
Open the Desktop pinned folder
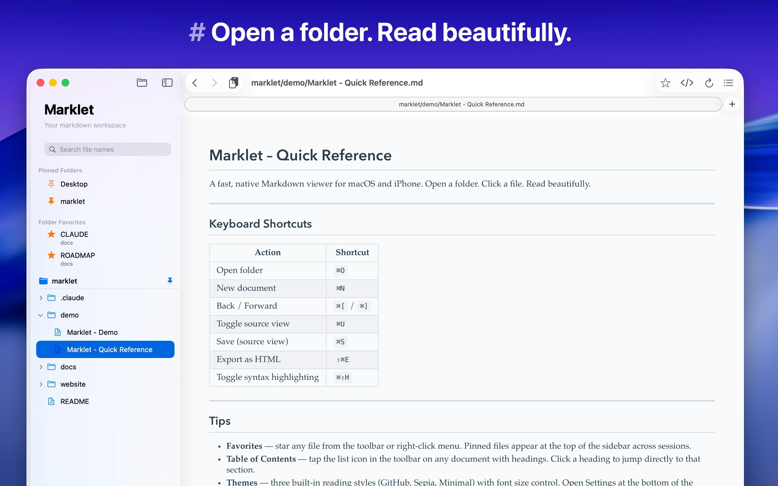click(74, 184)
